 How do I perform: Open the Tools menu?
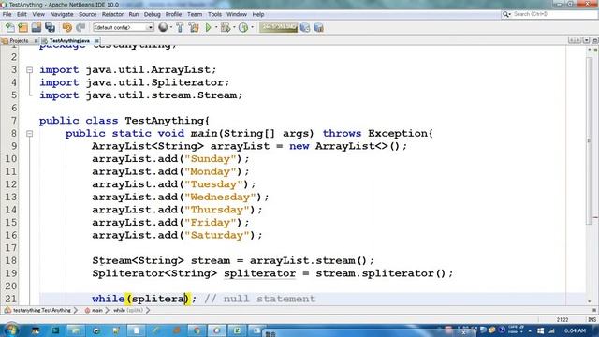[214, 14]
